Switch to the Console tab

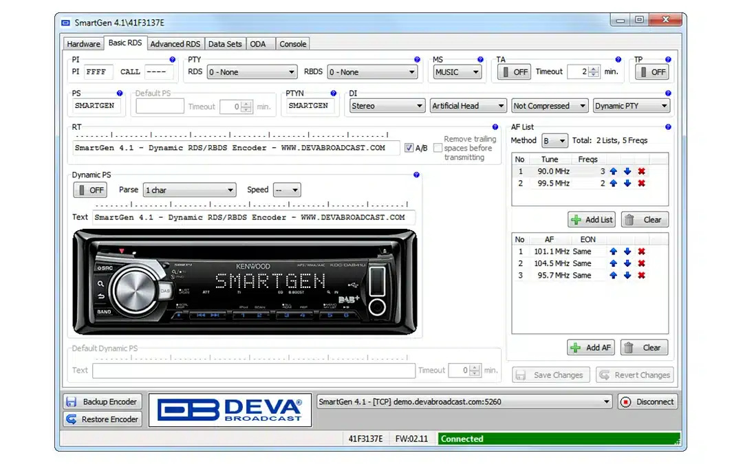click(292, 43)
